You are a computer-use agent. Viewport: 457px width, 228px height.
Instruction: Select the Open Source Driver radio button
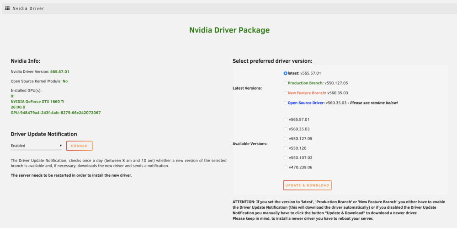[x=285, y=103]
